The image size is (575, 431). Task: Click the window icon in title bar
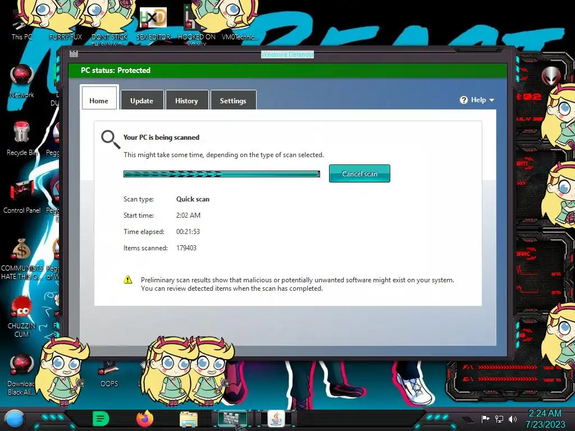click(x=74, y=54)
